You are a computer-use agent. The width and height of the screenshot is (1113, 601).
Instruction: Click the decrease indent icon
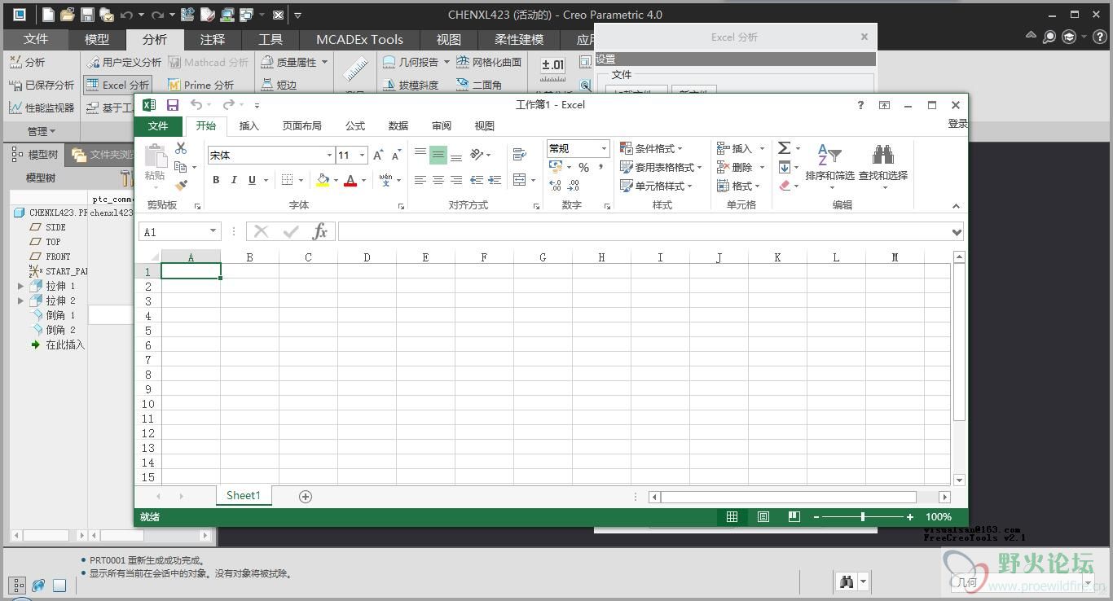click(x=476, y=180)
